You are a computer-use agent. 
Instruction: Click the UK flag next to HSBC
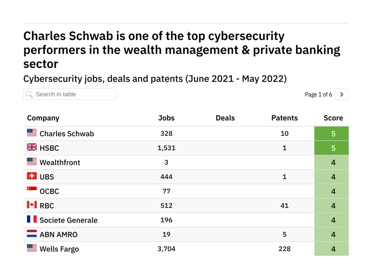32,147
